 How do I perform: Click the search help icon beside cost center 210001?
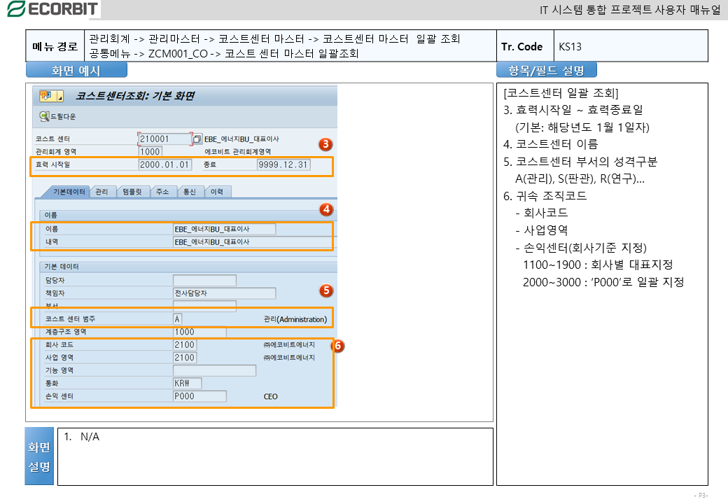click(x=197, y=139)
